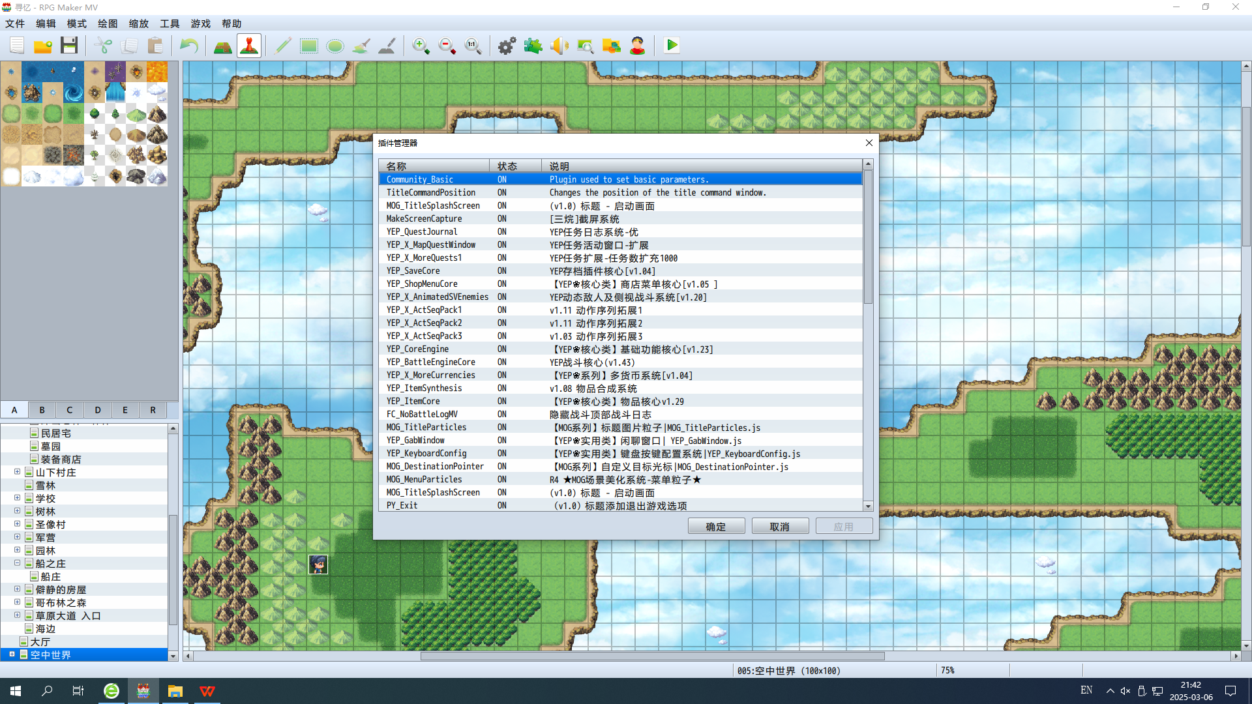Viewport: 1252px width, 704px height.
Task: Open Sound Test speaker icon
Action: pyautogui.click(x=559, y=46)
